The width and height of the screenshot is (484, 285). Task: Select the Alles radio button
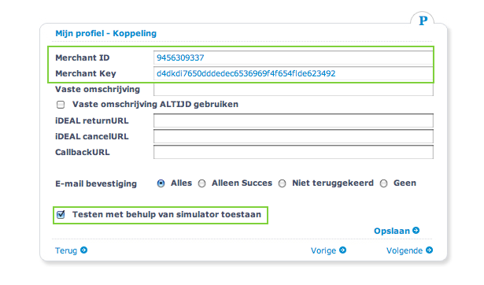pos(161,183)
